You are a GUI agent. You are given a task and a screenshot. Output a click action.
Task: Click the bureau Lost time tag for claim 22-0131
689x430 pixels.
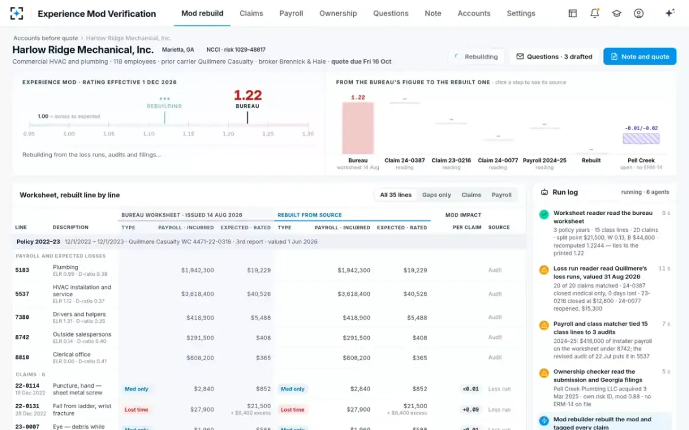pyautogui.click(x=137, y=410)
